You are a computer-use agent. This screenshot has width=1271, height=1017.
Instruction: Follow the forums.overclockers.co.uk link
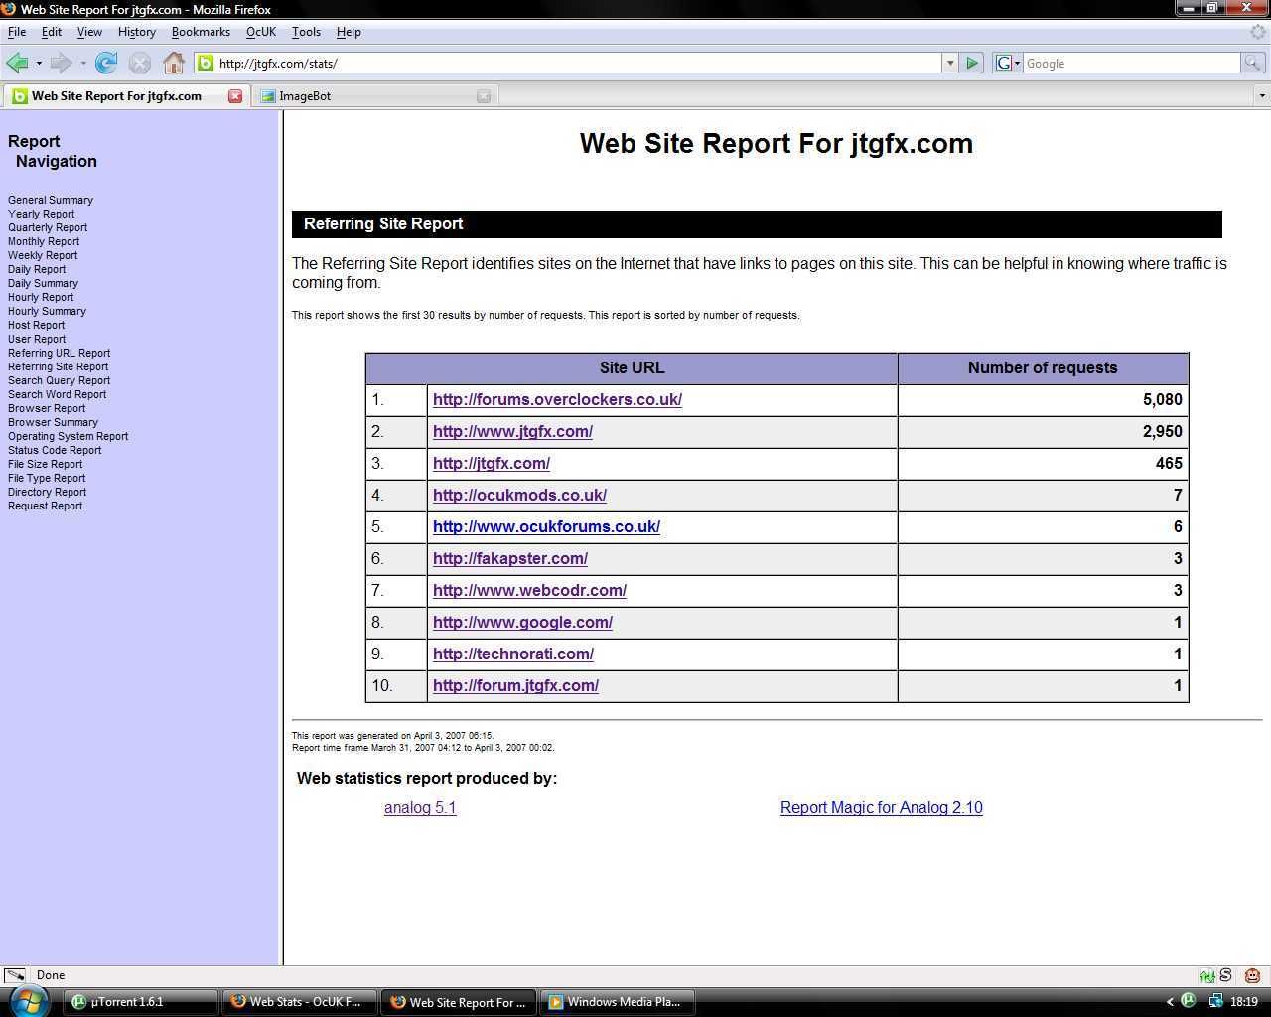(x=557, y=399)
